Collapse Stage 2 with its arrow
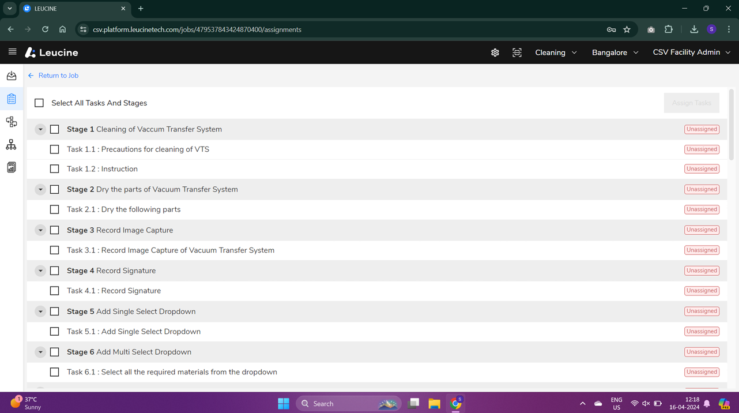 coord(40,189)
